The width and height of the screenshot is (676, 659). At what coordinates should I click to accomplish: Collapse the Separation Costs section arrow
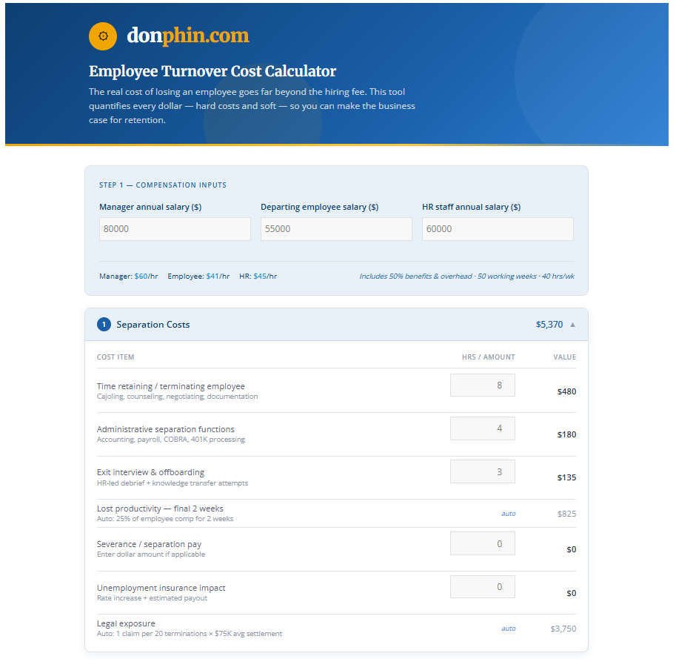[x=572, y=325]
